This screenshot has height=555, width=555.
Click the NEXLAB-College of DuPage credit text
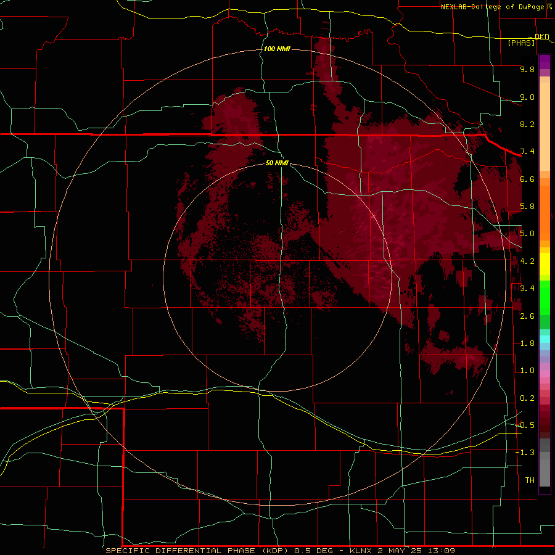click(x=492, y=7)
